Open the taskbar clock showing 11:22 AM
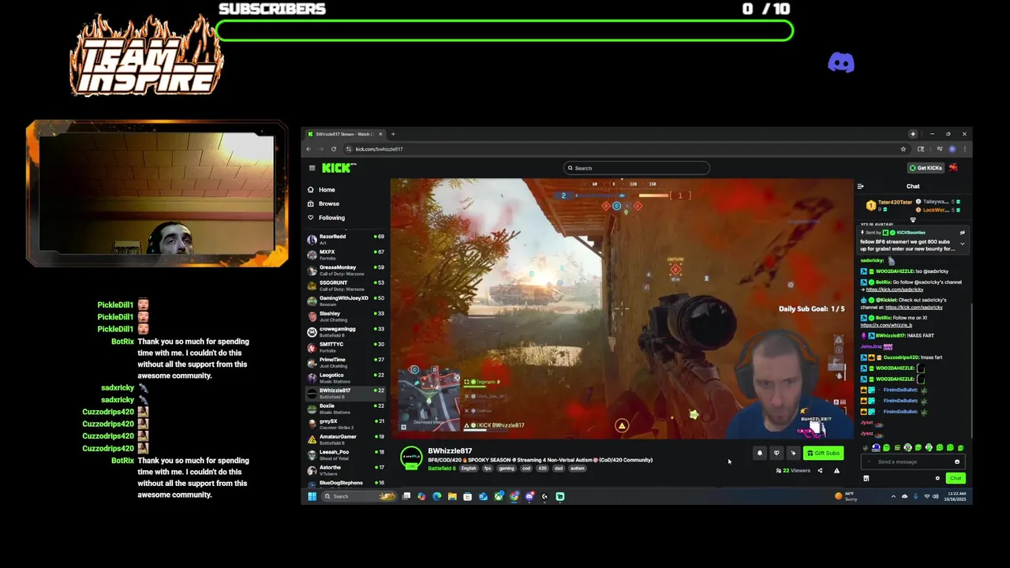The width and height of the screenshot is (1010, 568). tap(956, 496)
